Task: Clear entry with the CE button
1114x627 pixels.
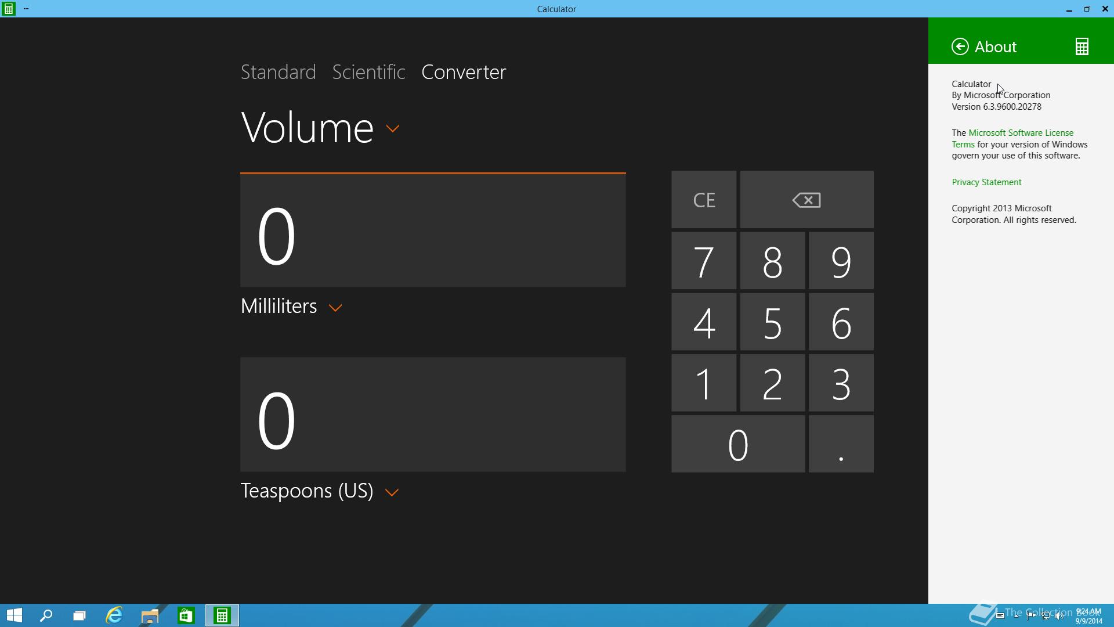Action: tap(704, 200)
